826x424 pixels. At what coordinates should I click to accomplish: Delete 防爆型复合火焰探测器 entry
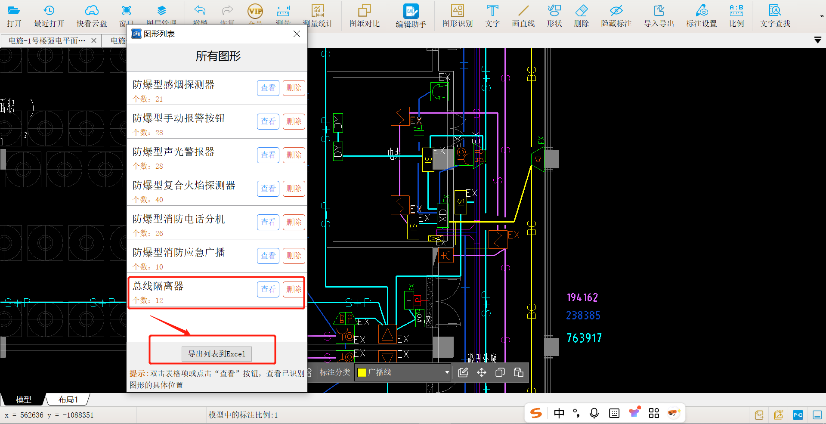(x=294, y=189)
